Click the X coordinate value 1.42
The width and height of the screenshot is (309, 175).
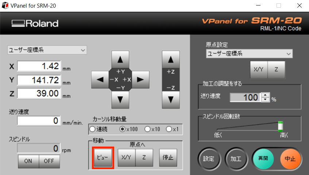point(39,66)
